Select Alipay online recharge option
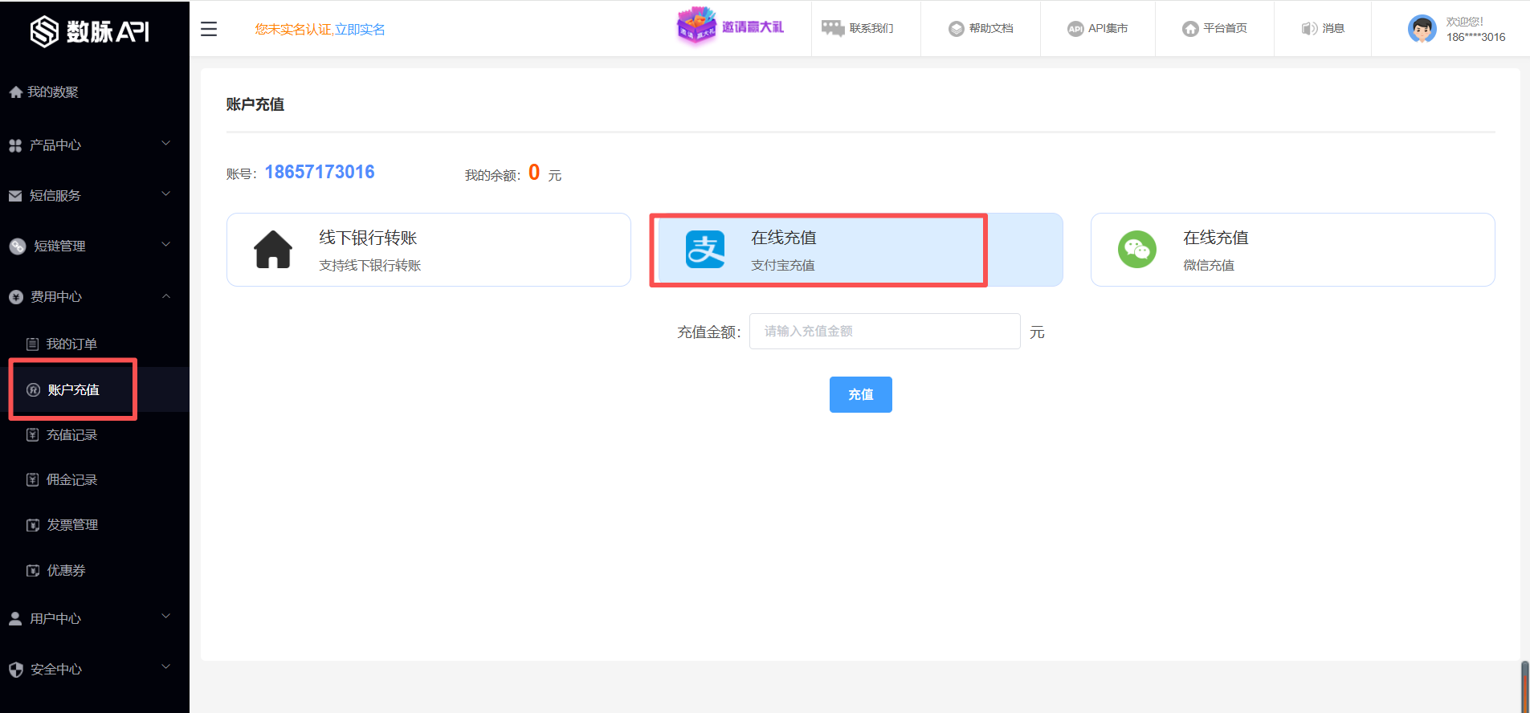 pos(855,250)
